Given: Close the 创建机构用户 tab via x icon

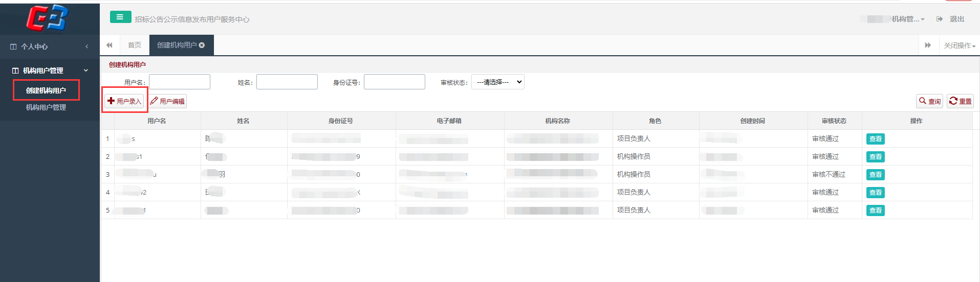Looking at the screenshot, I should 202,45.
